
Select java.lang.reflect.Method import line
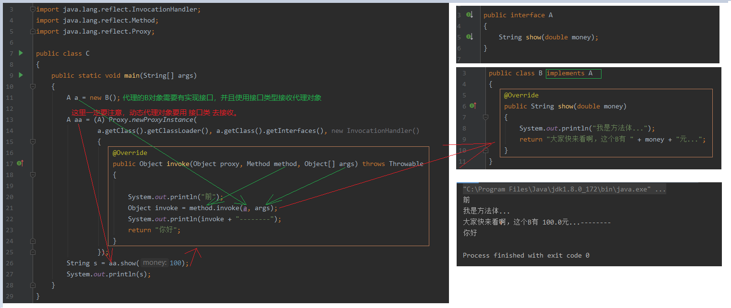click(x=97, y=20)
